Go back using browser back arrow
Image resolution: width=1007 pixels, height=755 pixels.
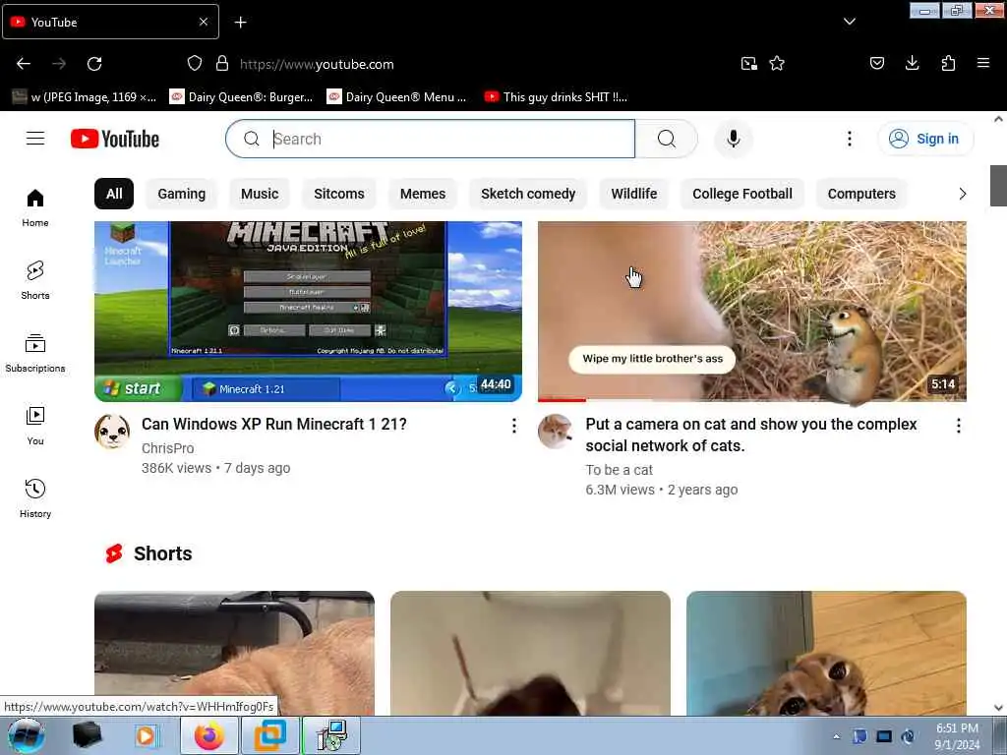coord(24,64)
